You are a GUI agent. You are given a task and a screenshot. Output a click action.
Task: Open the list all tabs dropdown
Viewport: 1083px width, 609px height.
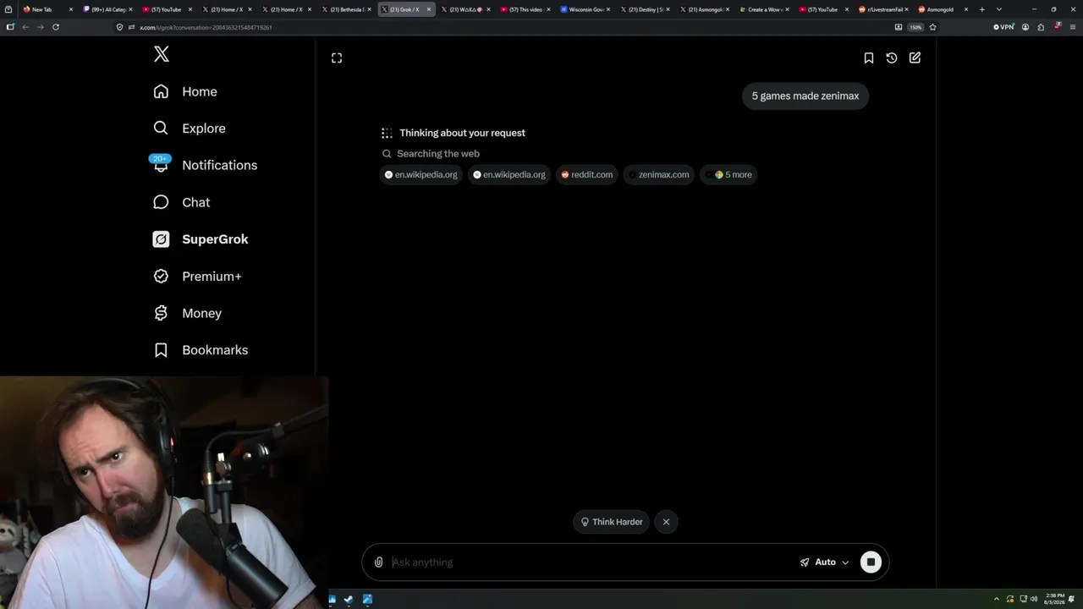tap(999, 9)
